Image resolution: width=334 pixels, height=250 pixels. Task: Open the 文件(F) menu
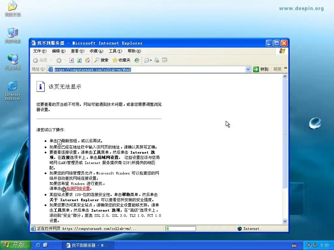39,51
